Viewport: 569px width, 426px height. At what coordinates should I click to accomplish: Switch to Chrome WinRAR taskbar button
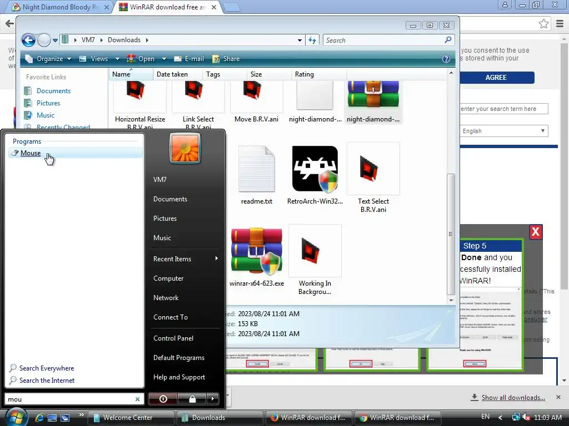[398, 418]
